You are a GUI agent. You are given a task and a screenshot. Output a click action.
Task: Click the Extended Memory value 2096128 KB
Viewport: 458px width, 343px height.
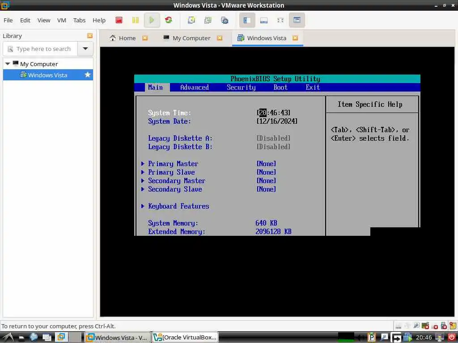coord(273,231)
